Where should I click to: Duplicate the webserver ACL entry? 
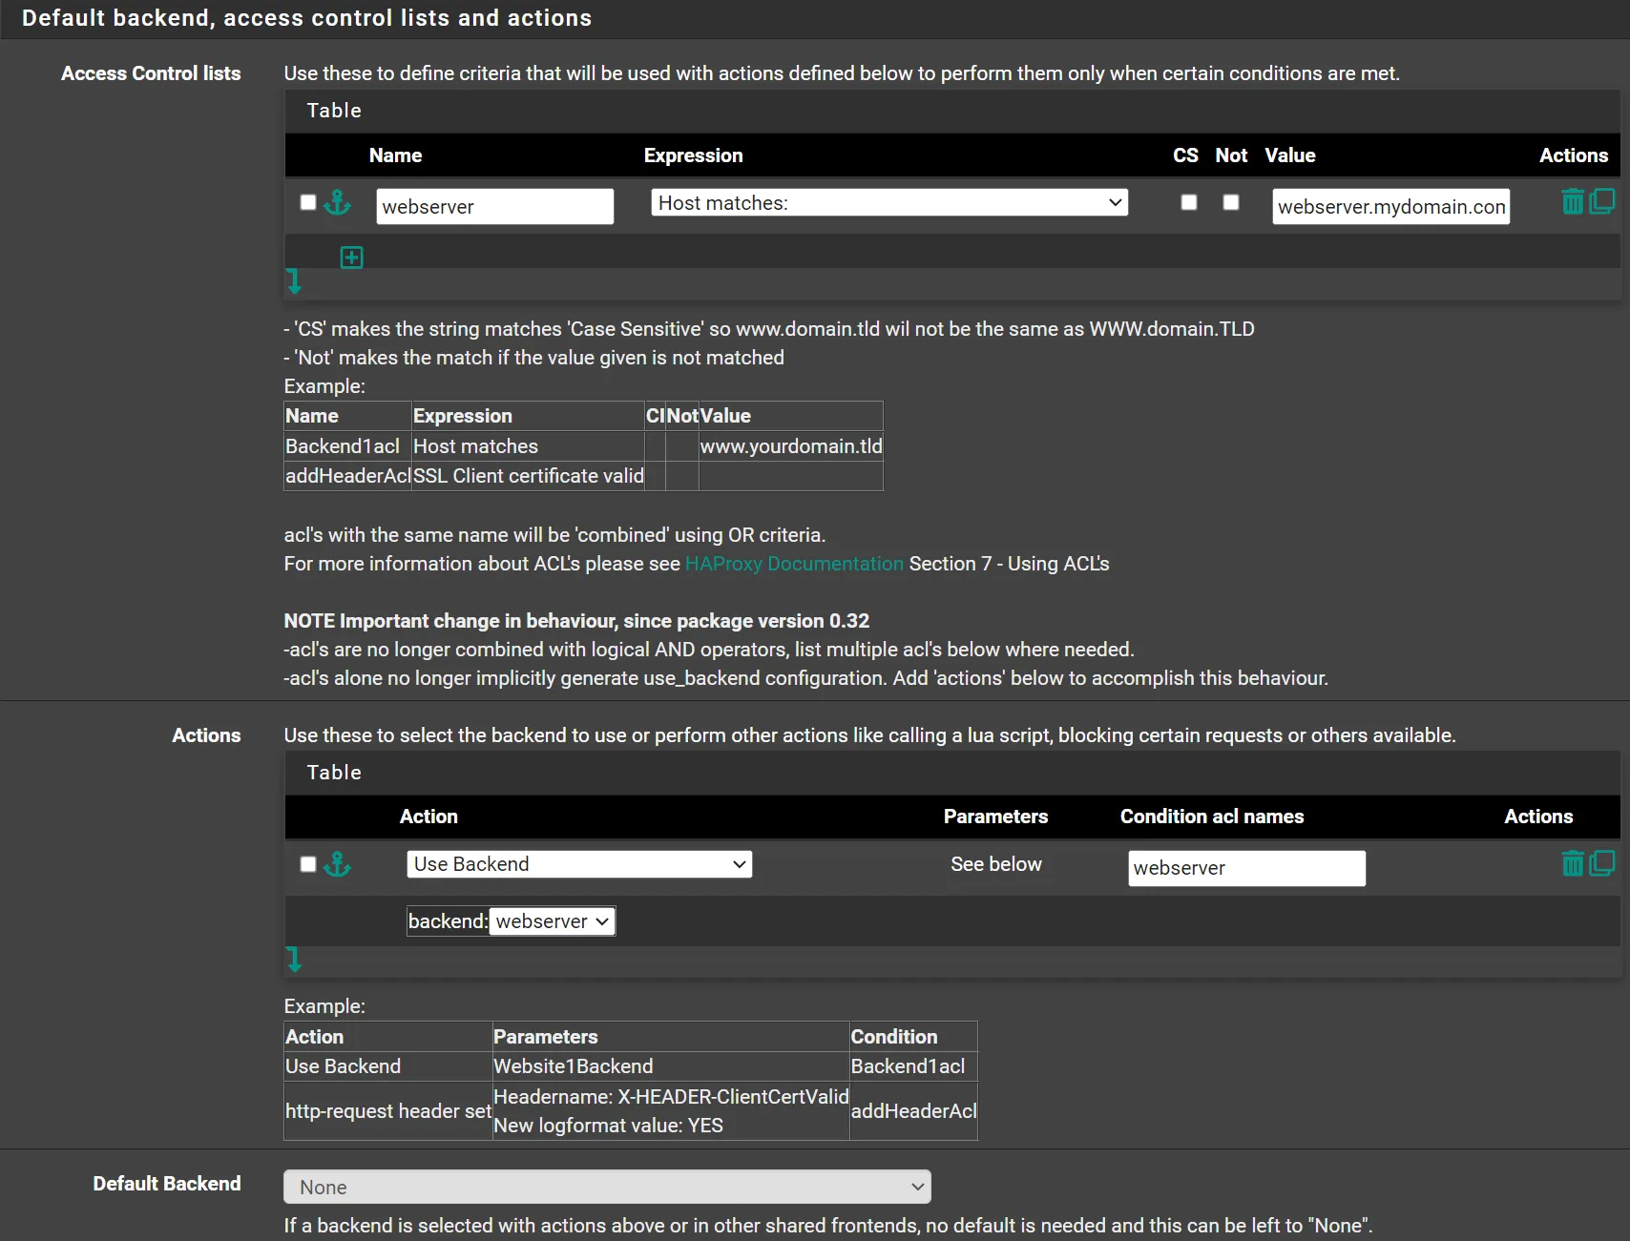click(1602, 200)
